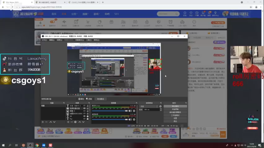Viewport: 264px width, 148px height.
Task: Click the Deselect button above Sources
Action: pyautogui.click(x=101, y=99)
